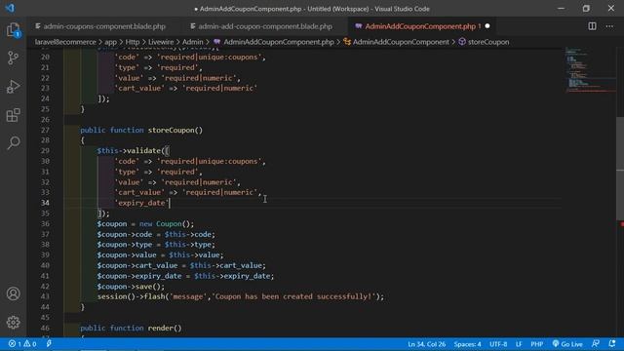Click $this->validate on line 29
Viewport: 624px width, 351px height.
(x=129, y=151)
